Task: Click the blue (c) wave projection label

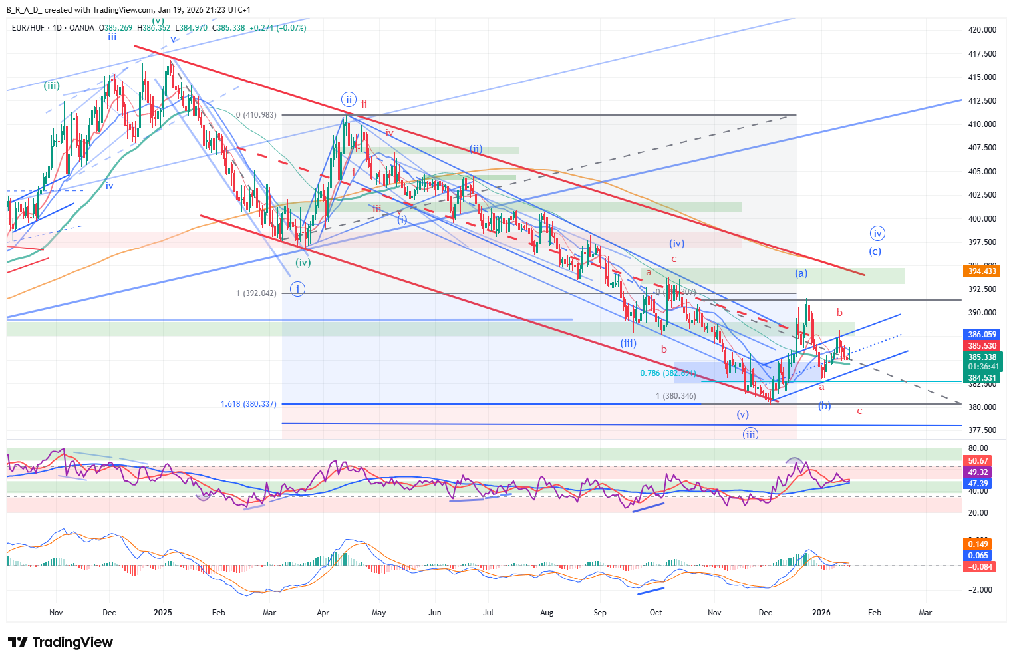Action: (875, 251)
